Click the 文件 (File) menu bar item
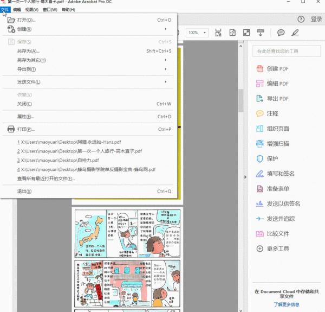This screenshot has width=325, height=312. point(5,10)
